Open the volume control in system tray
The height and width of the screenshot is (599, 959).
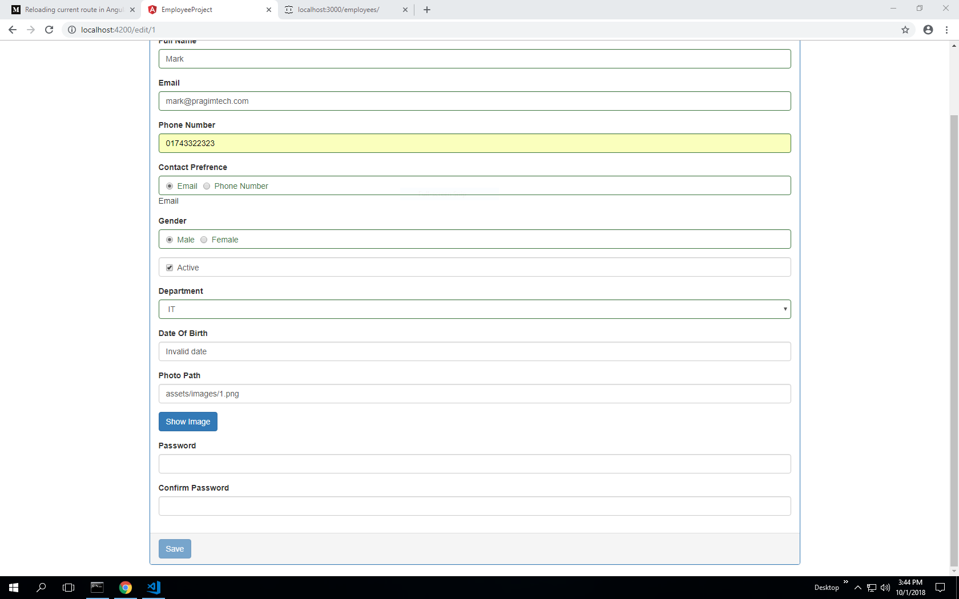point(885,588)
